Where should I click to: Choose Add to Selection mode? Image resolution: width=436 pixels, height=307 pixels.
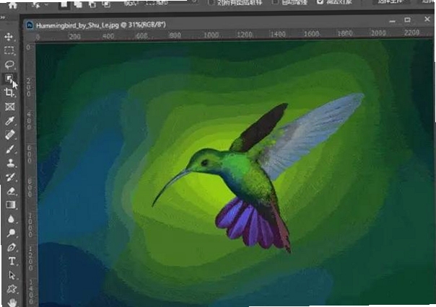coord(78,4)
